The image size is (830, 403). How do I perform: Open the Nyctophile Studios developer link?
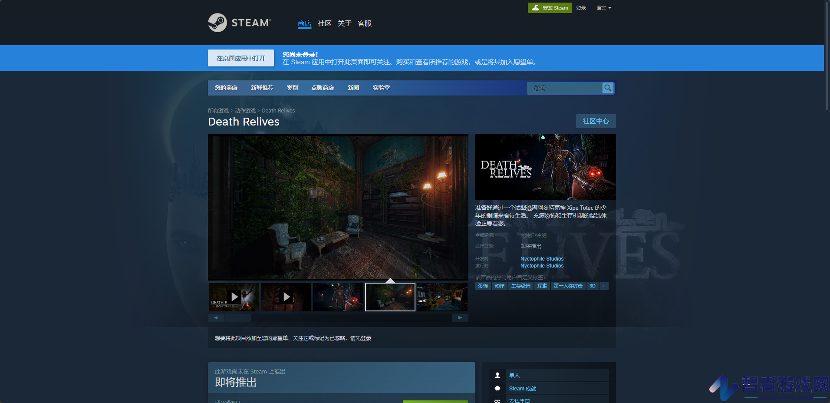coord(542,259)
